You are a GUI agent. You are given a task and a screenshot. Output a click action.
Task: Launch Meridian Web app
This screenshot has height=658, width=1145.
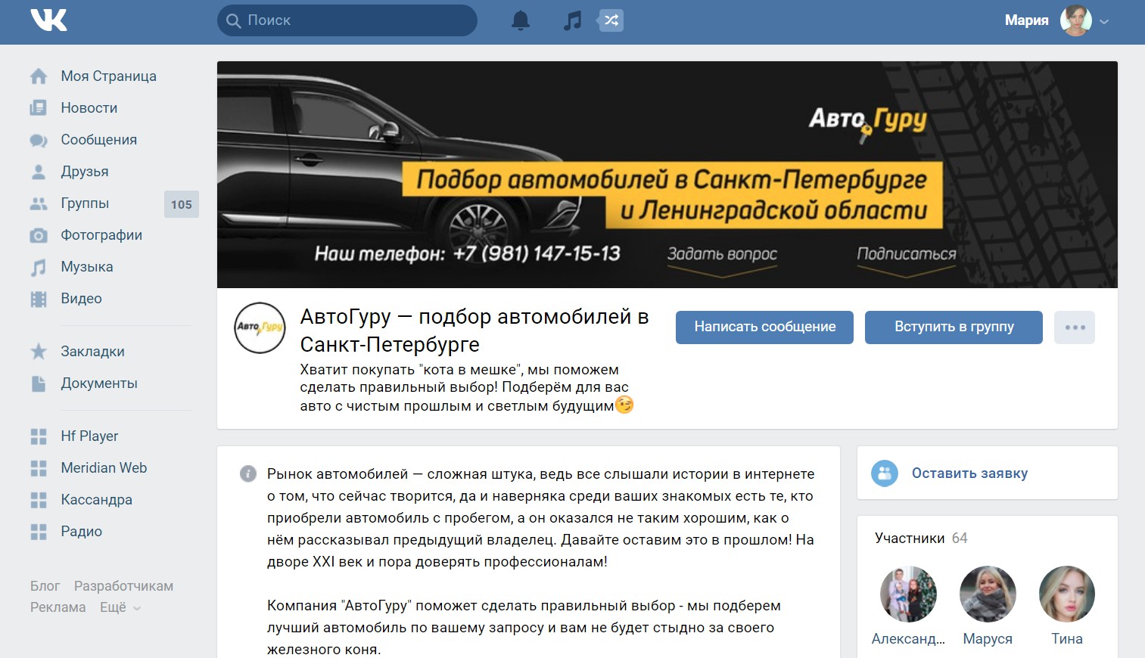point(104,468)
